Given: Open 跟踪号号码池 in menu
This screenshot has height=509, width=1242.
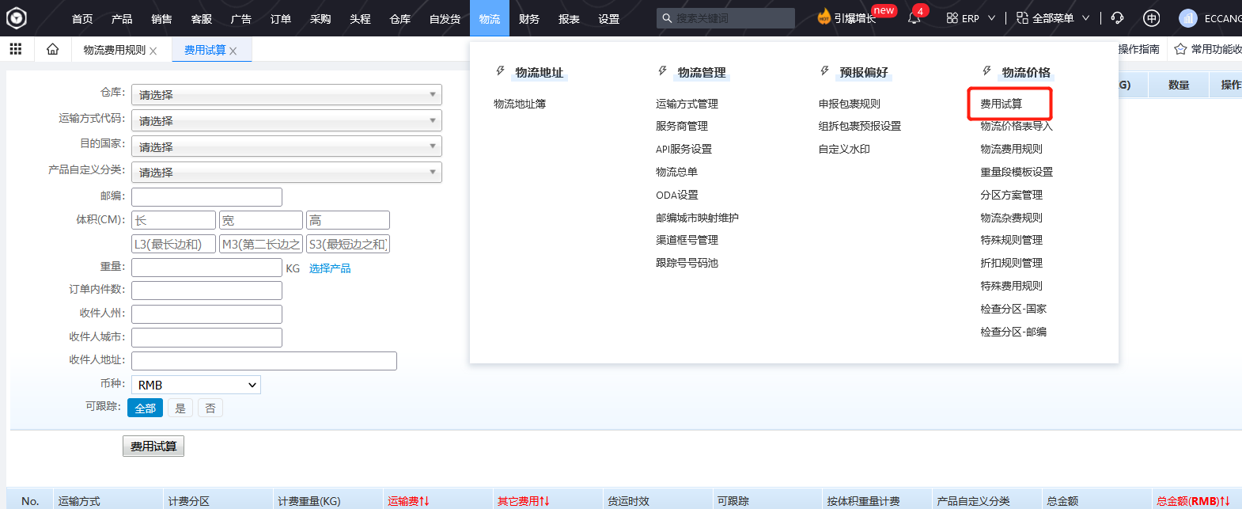Looking at the screenshot, I should 687,263.
